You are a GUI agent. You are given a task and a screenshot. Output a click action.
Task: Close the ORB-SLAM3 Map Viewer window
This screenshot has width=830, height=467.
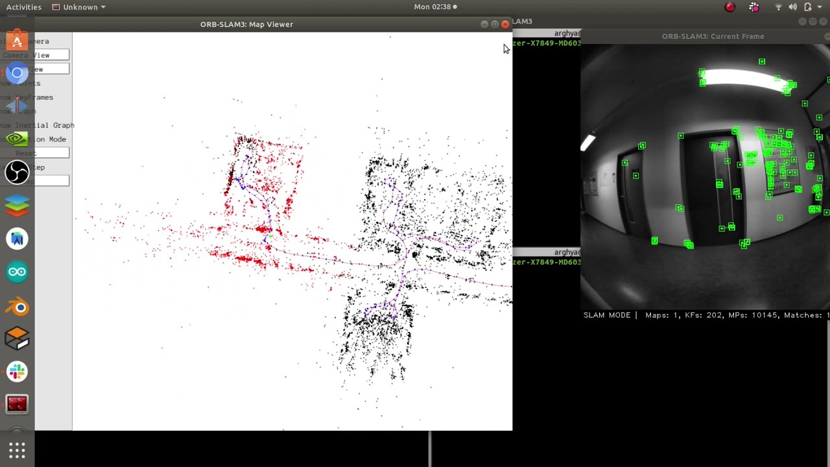(x=505, y=24)
